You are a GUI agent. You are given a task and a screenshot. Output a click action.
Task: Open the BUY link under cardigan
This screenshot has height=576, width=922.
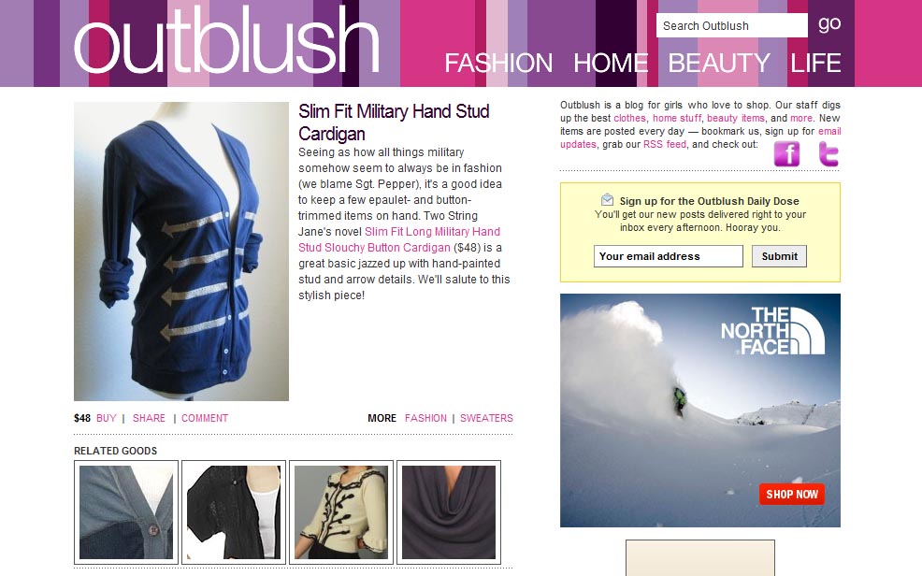[107, 418]
